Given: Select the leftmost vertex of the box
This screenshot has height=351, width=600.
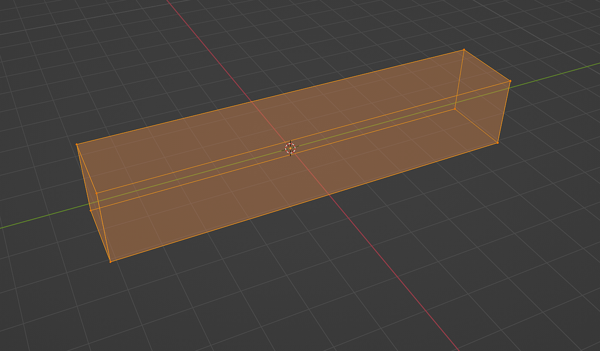Looking at the screenshot, I should tap(77, 144).
